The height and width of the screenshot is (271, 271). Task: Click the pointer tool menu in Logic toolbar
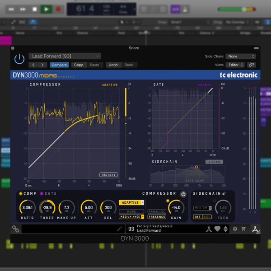(124, 22)
